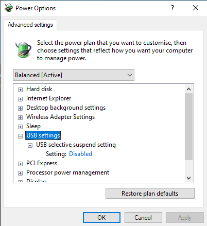Image resolution: width=207 pixels, height=226 pixels.
Task: Open the question mark help button
Action: [x=173, y=8]
